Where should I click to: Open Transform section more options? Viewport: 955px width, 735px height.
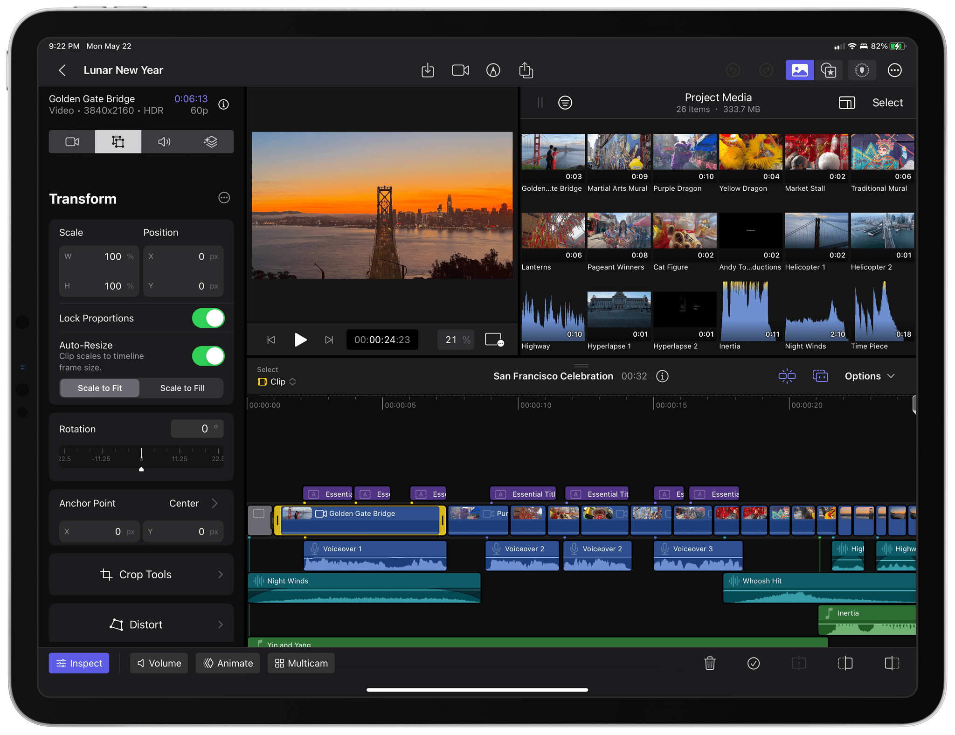pos(224,198)
